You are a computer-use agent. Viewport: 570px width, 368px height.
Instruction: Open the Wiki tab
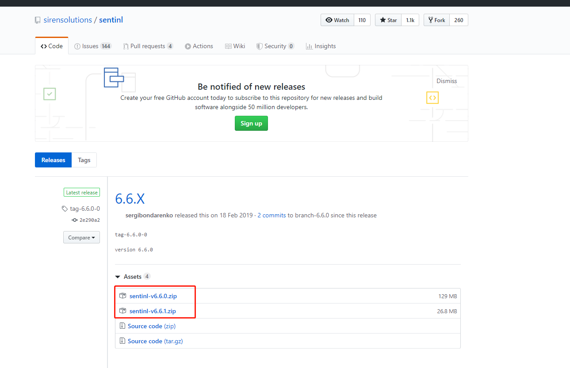point(235,46)
